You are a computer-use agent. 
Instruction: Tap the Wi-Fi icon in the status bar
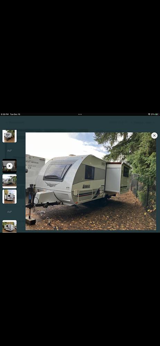tap(149, 114)
